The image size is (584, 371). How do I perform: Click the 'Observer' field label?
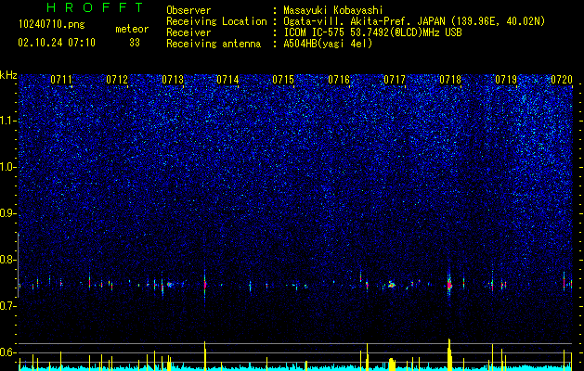(188, 10)
